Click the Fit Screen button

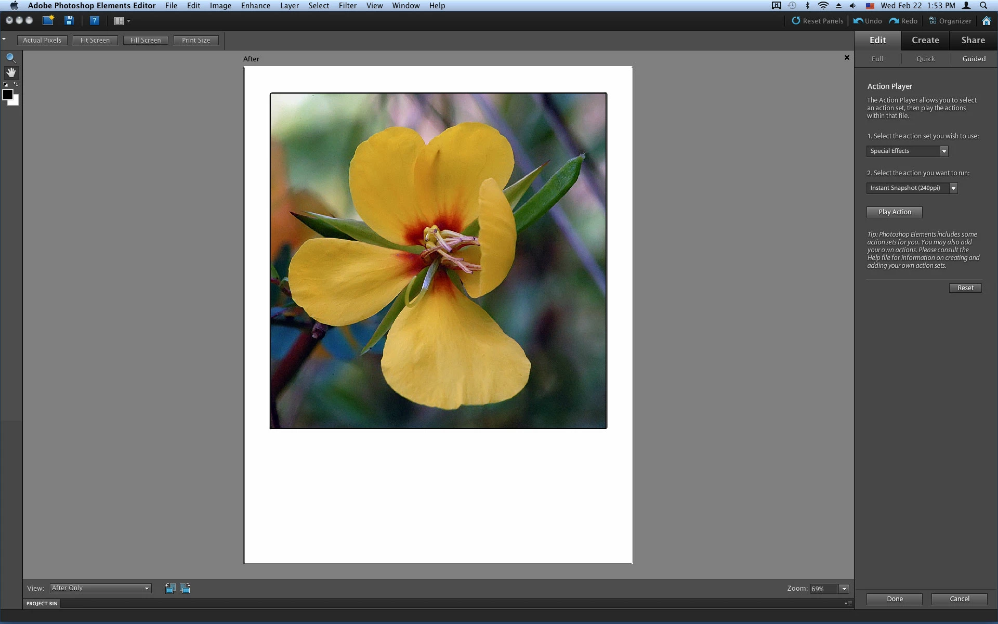click(95, 40)
